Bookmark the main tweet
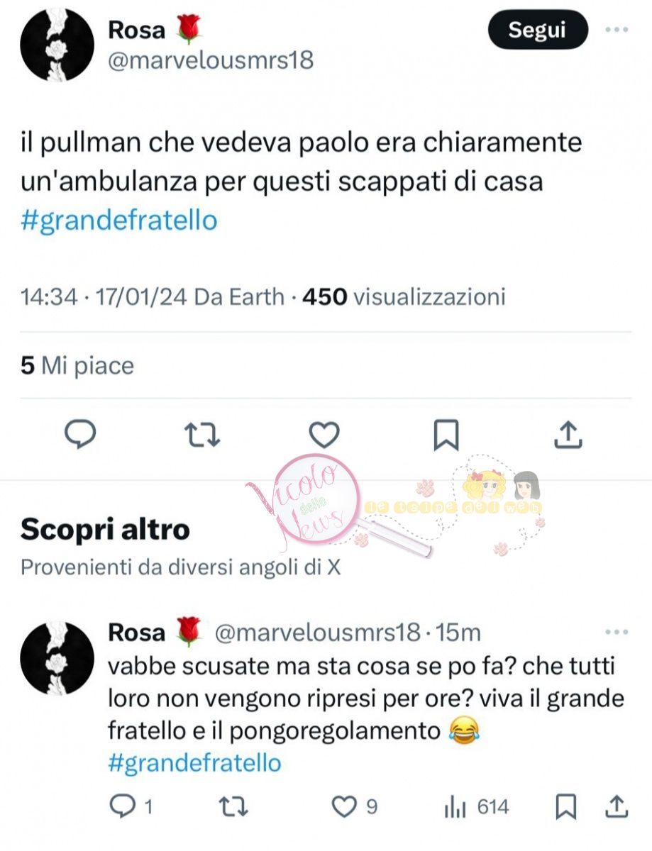The image size is (652, 851). point(446,435)
